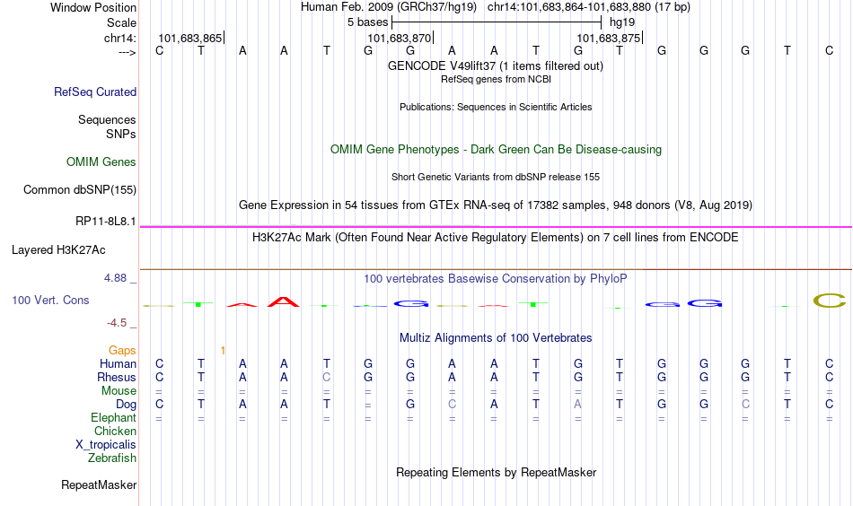This screenshot has height=506, width=853.
Task: Click the light-colored C in Rhesus row
Action: coord(327,377)
